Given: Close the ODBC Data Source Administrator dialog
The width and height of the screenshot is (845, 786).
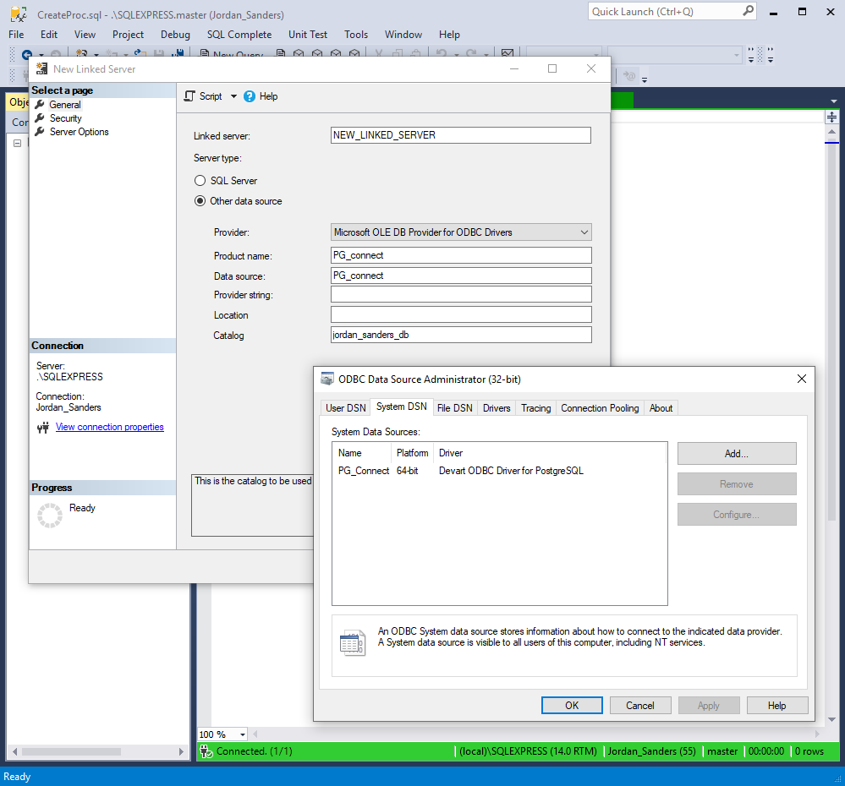Looking at the screenshot, I should 801,379.
